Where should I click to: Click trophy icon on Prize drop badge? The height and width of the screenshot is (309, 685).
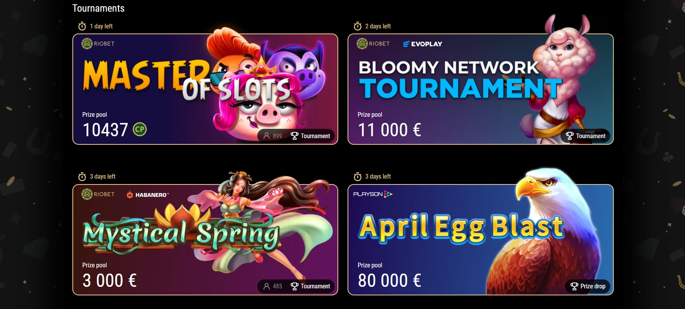click(x=574, y=286)
